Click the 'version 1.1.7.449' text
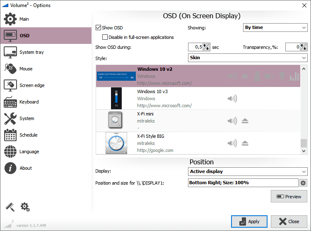Viewport: 311px width, 231px height. (31, 226)
